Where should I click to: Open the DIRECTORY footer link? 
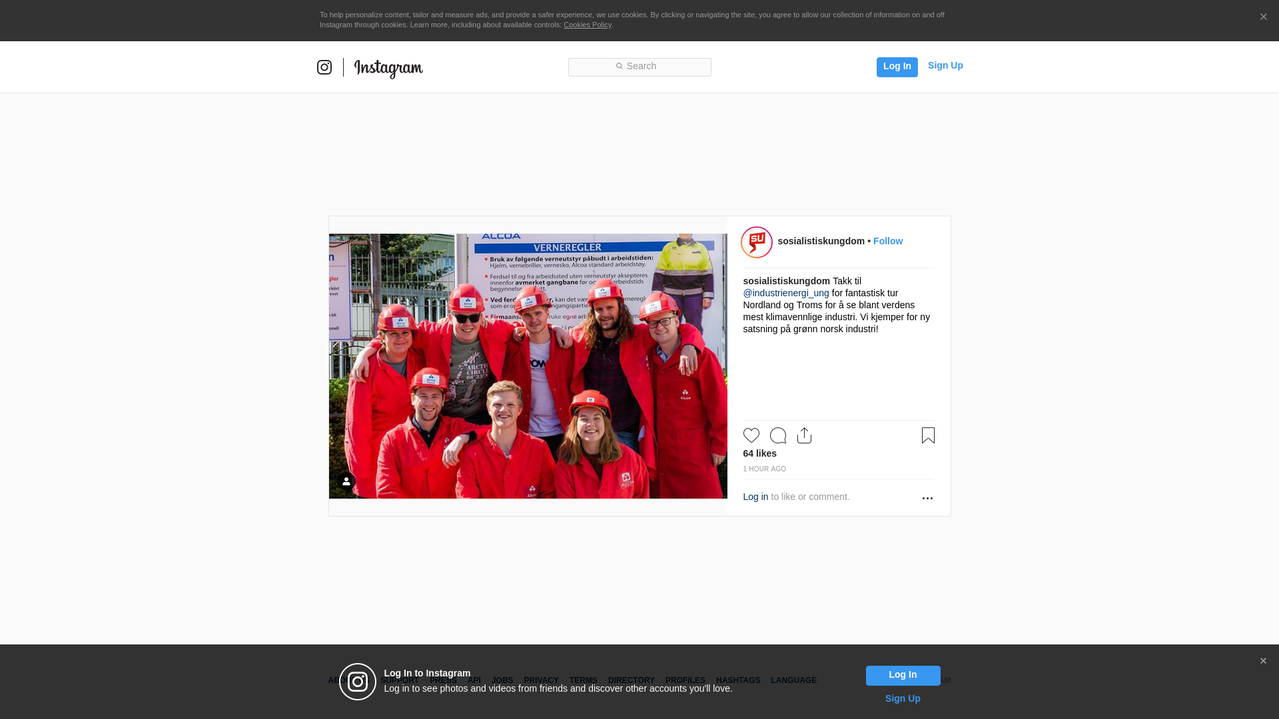631,680
